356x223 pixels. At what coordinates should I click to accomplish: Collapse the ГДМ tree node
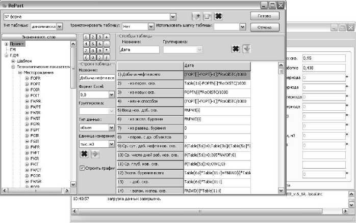pyautogui.click(x=7, y=55)
